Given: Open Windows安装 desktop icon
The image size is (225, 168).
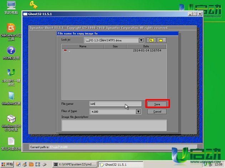Looking at the screenshot, I should [11, 98].
